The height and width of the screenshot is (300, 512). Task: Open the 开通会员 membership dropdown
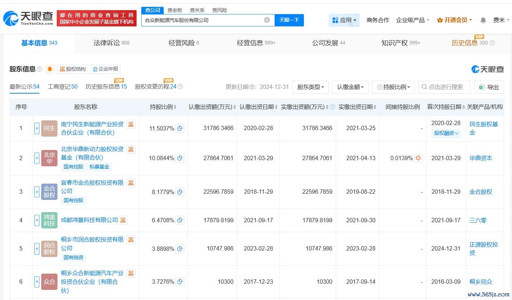click(455, 20)
